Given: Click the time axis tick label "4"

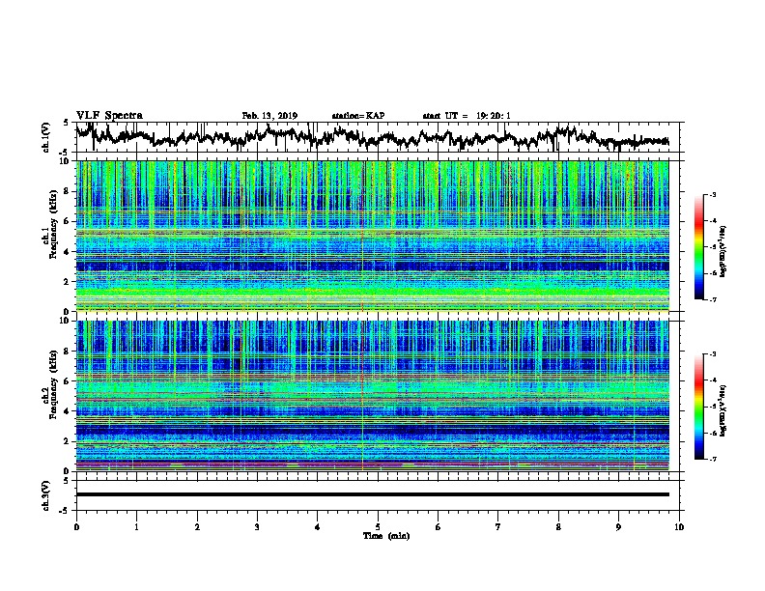Looking at the screenshot, I should pos(317,527).
